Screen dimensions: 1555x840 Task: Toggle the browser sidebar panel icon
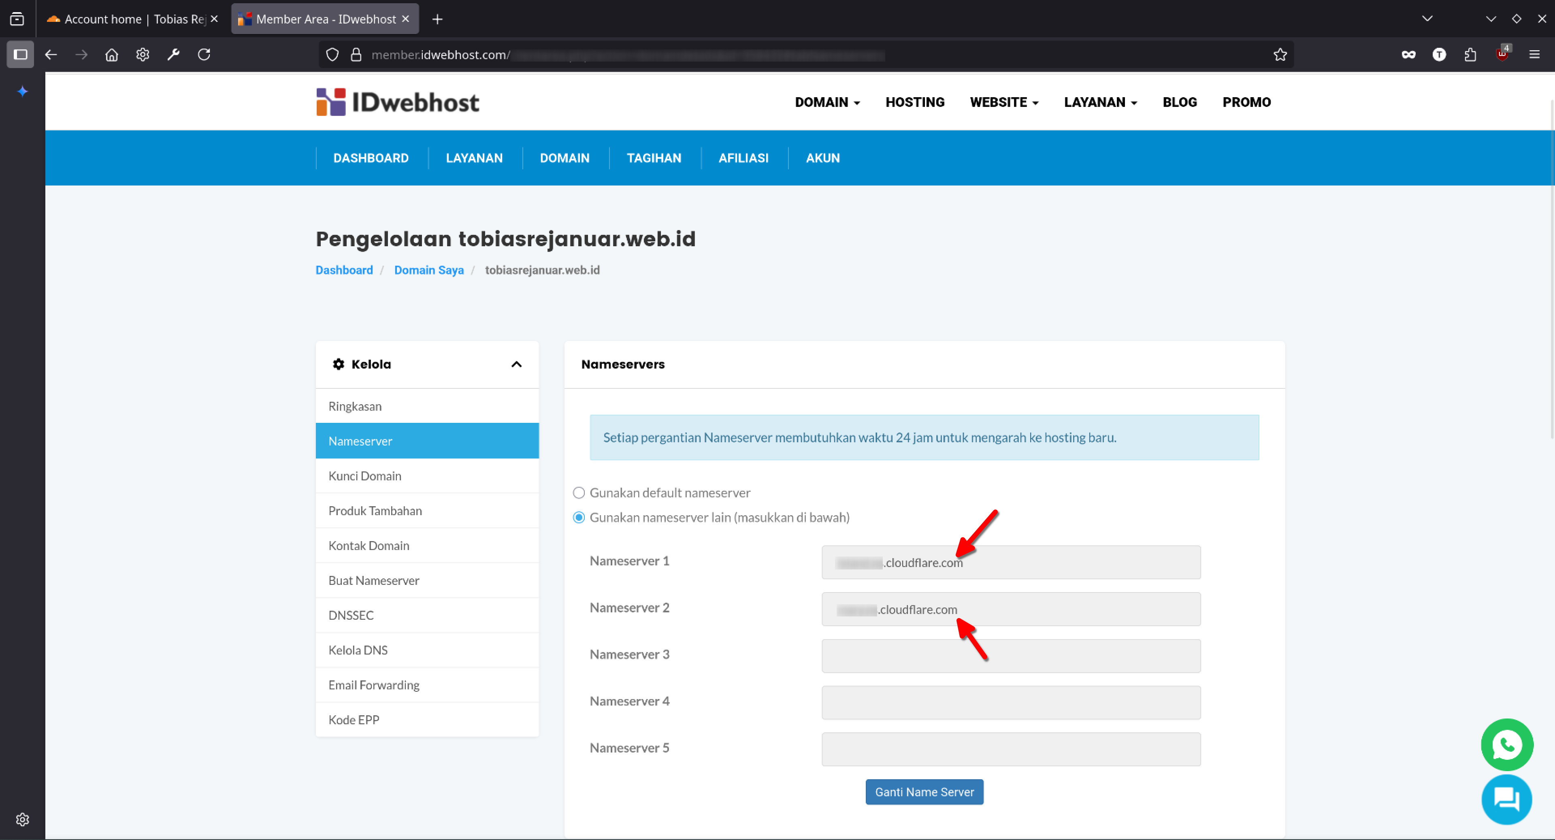coord(20,55)
